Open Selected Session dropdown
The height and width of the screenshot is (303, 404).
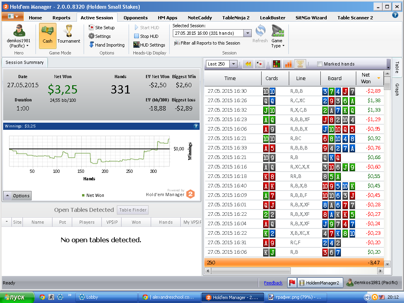247,33
